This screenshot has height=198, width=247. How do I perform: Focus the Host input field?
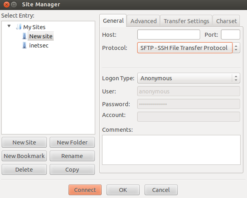(169, 35)
